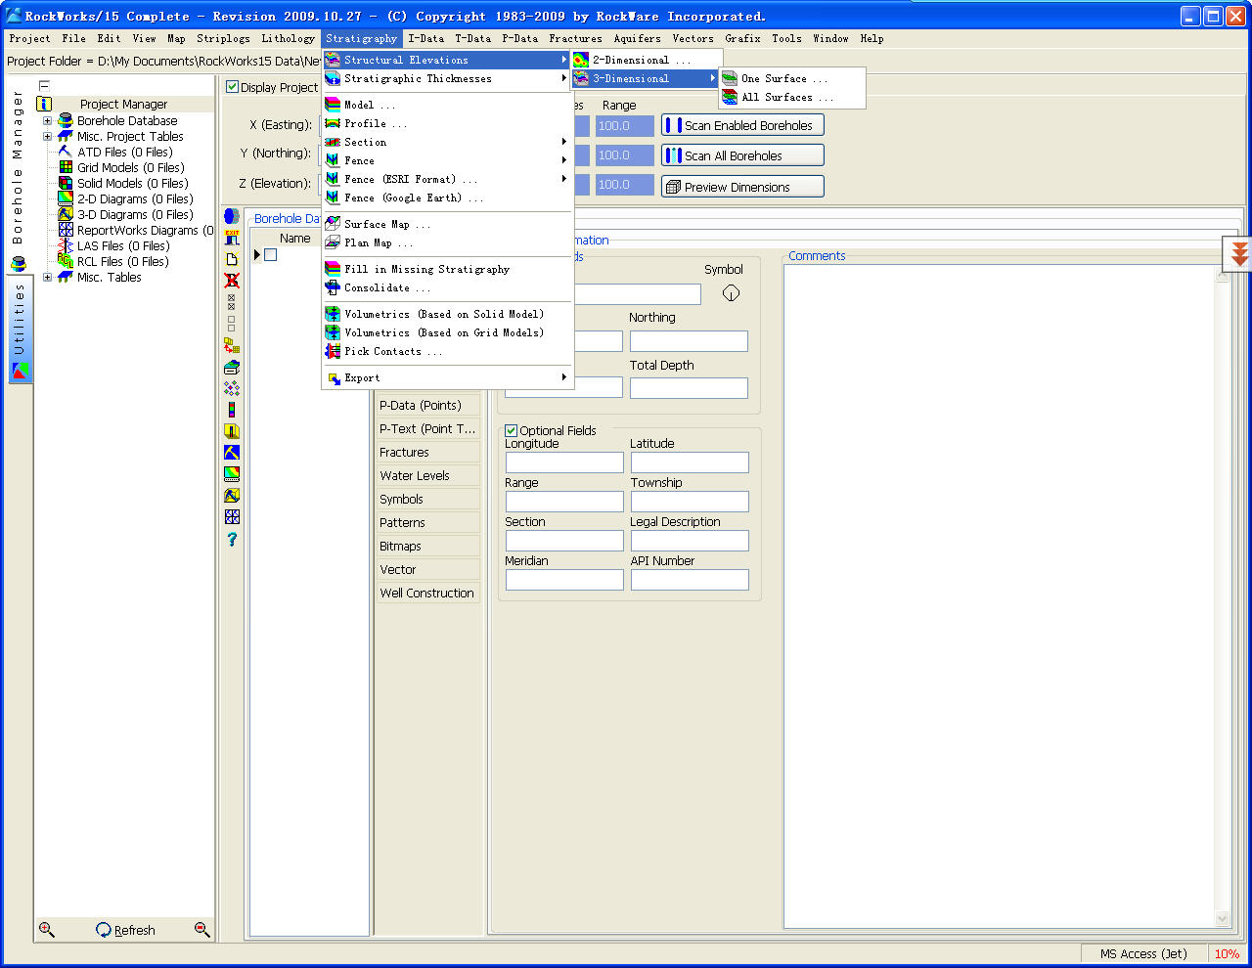Click the new blank document icon in vertical toolbar
The width and height of the screenshot is (1252, 968).
[232, 259]
